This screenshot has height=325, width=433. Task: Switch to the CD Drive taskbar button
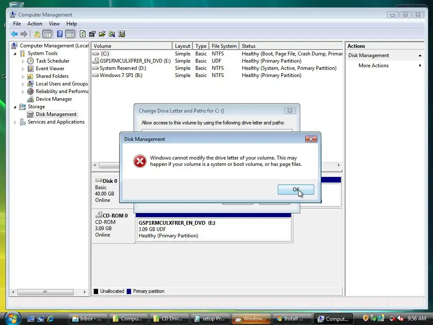point(169,319)
